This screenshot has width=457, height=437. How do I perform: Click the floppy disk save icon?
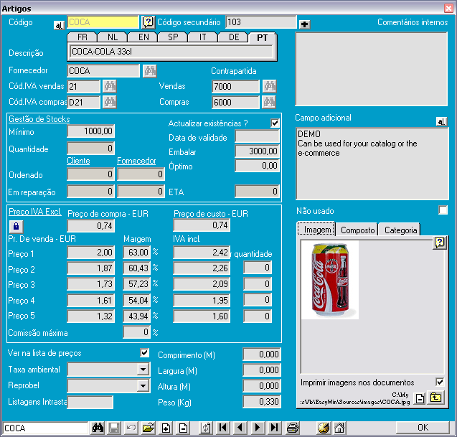pos(114,428)
